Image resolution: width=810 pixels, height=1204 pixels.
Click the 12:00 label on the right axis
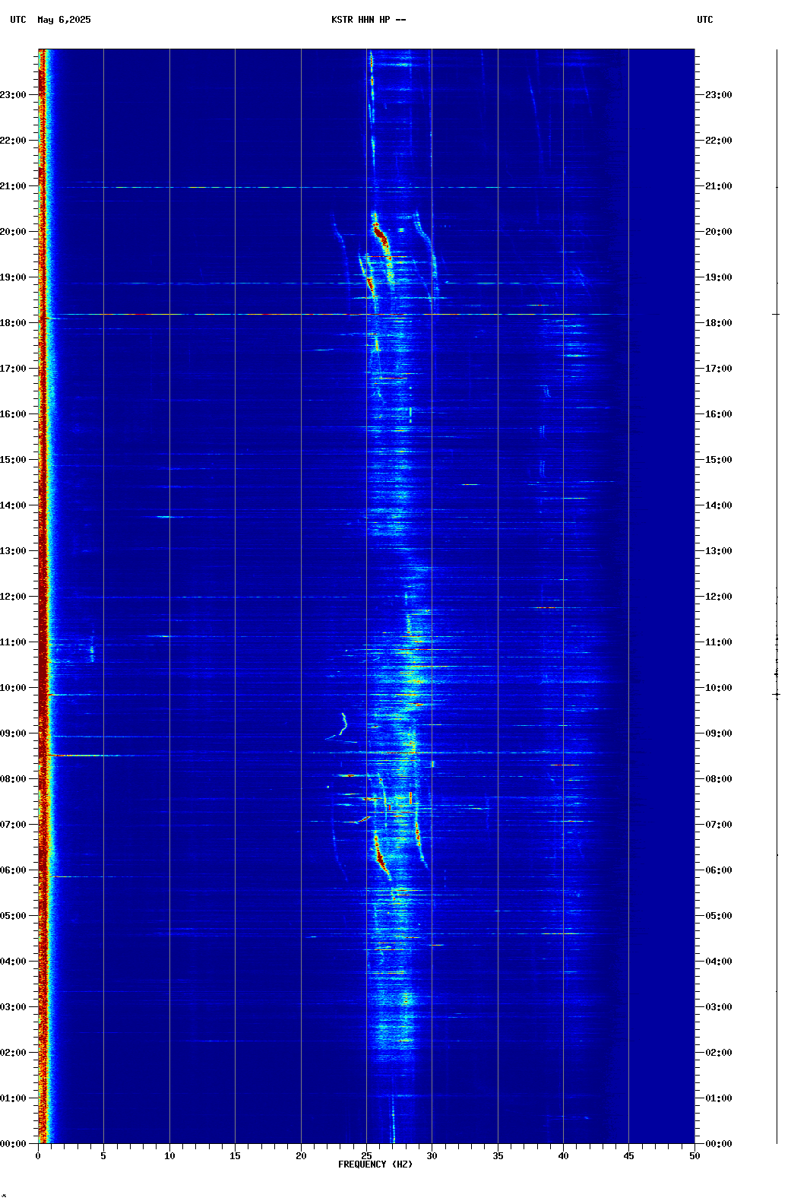point(719,597)
